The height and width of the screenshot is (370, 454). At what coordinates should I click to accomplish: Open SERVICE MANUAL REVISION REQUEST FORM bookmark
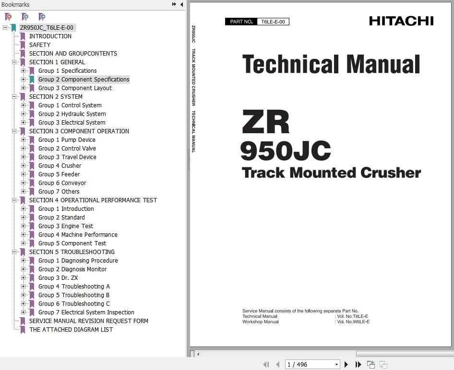click(x=89, y=321)
